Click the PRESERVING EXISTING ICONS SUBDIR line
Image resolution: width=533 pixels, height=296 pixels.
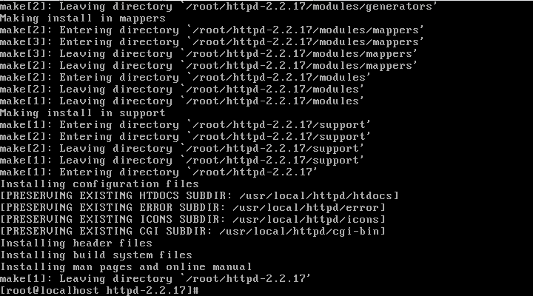[x=192, y=220]
